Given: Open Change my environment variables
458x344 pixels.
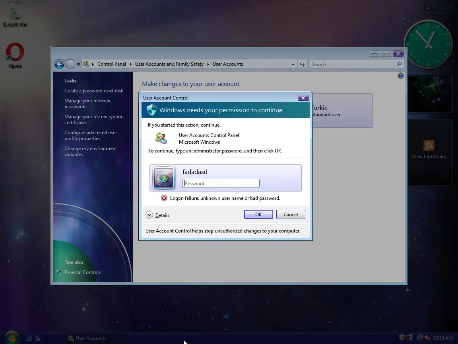Looking at the screenshot, I should (91, 151).
